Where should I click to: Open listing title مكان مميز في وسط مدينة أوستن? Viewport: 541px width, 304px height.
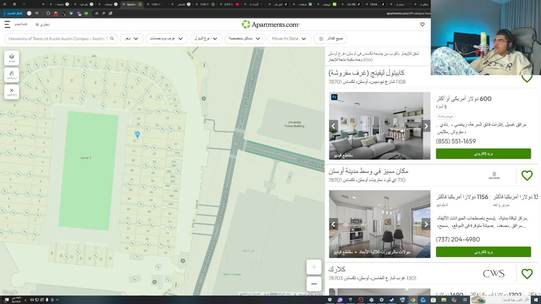(368, 171)
